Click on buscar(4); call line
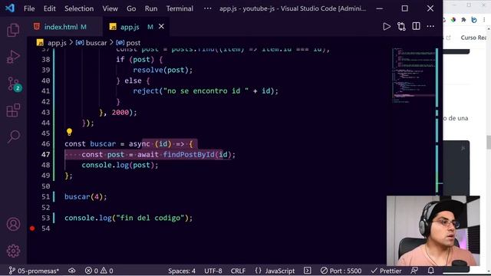Screen dimensions: 491x276 86,197
